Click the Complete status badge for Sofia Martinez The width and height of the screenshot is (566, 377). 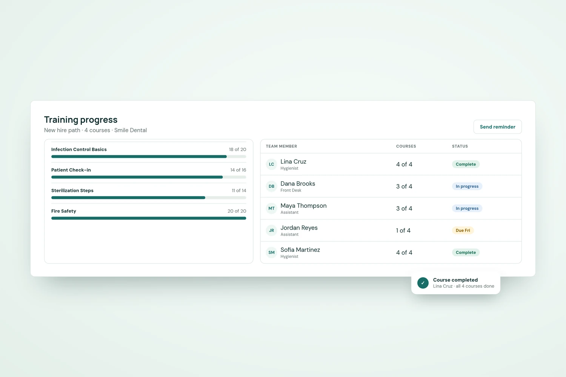pyautogui.click(x=466, y=253)
